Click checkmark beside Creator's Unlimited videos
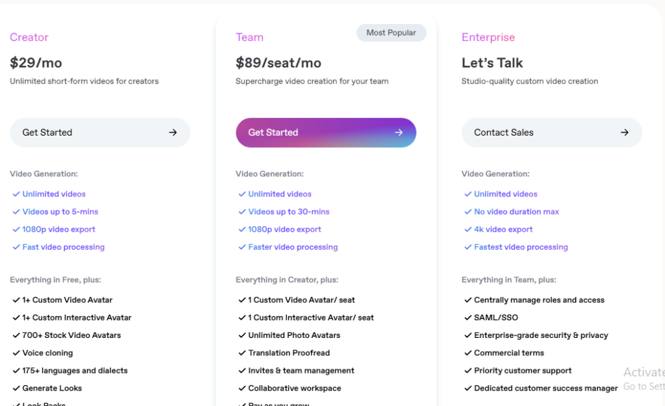The image size is (665, 406). pos(16,194)
